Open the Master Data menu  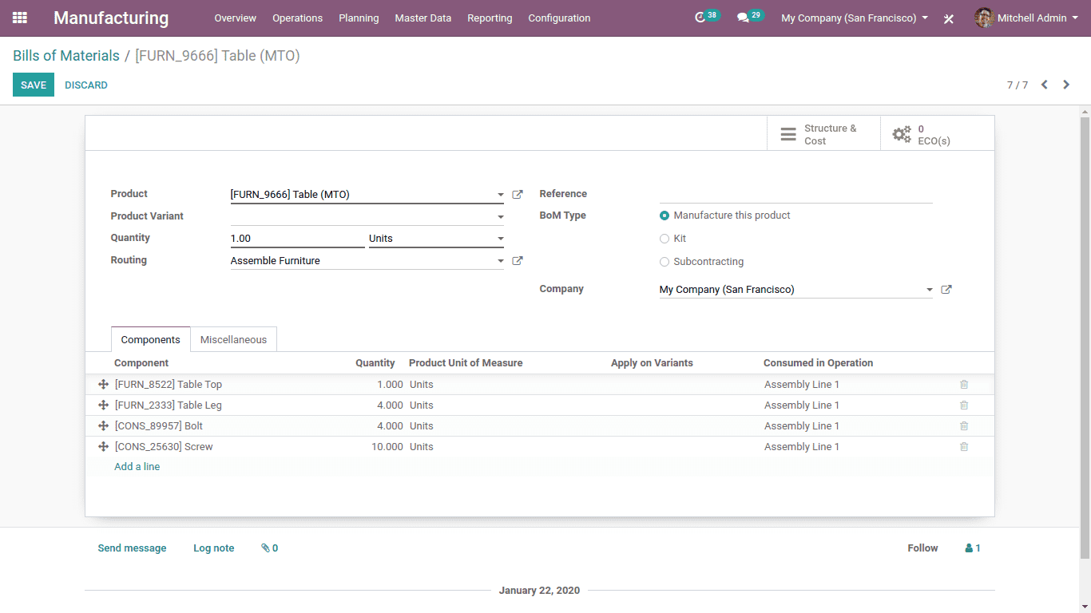[x=423, y=18]
